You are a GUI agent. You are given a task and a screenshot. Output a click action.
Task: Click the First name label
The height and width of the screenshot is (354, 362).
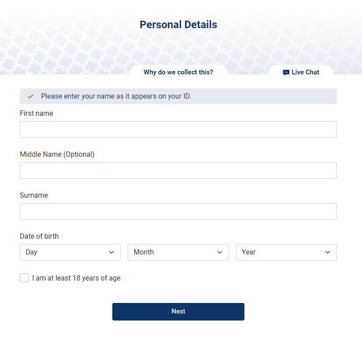tap(37, 113)
